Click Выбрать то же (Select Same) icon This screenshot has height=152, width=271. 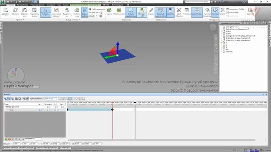77,12
